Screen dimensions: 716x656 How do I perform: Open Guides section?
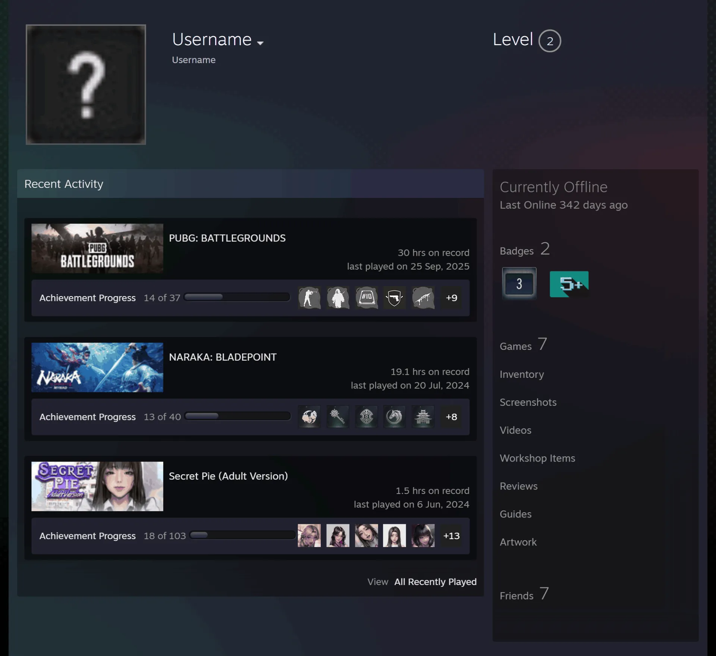(515, 514)
